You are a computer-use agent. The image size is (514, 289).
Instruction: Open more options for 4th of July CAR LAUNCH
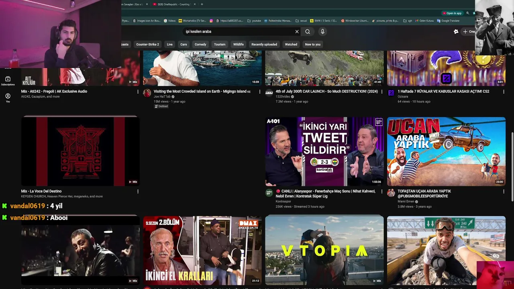coord(381,92)
